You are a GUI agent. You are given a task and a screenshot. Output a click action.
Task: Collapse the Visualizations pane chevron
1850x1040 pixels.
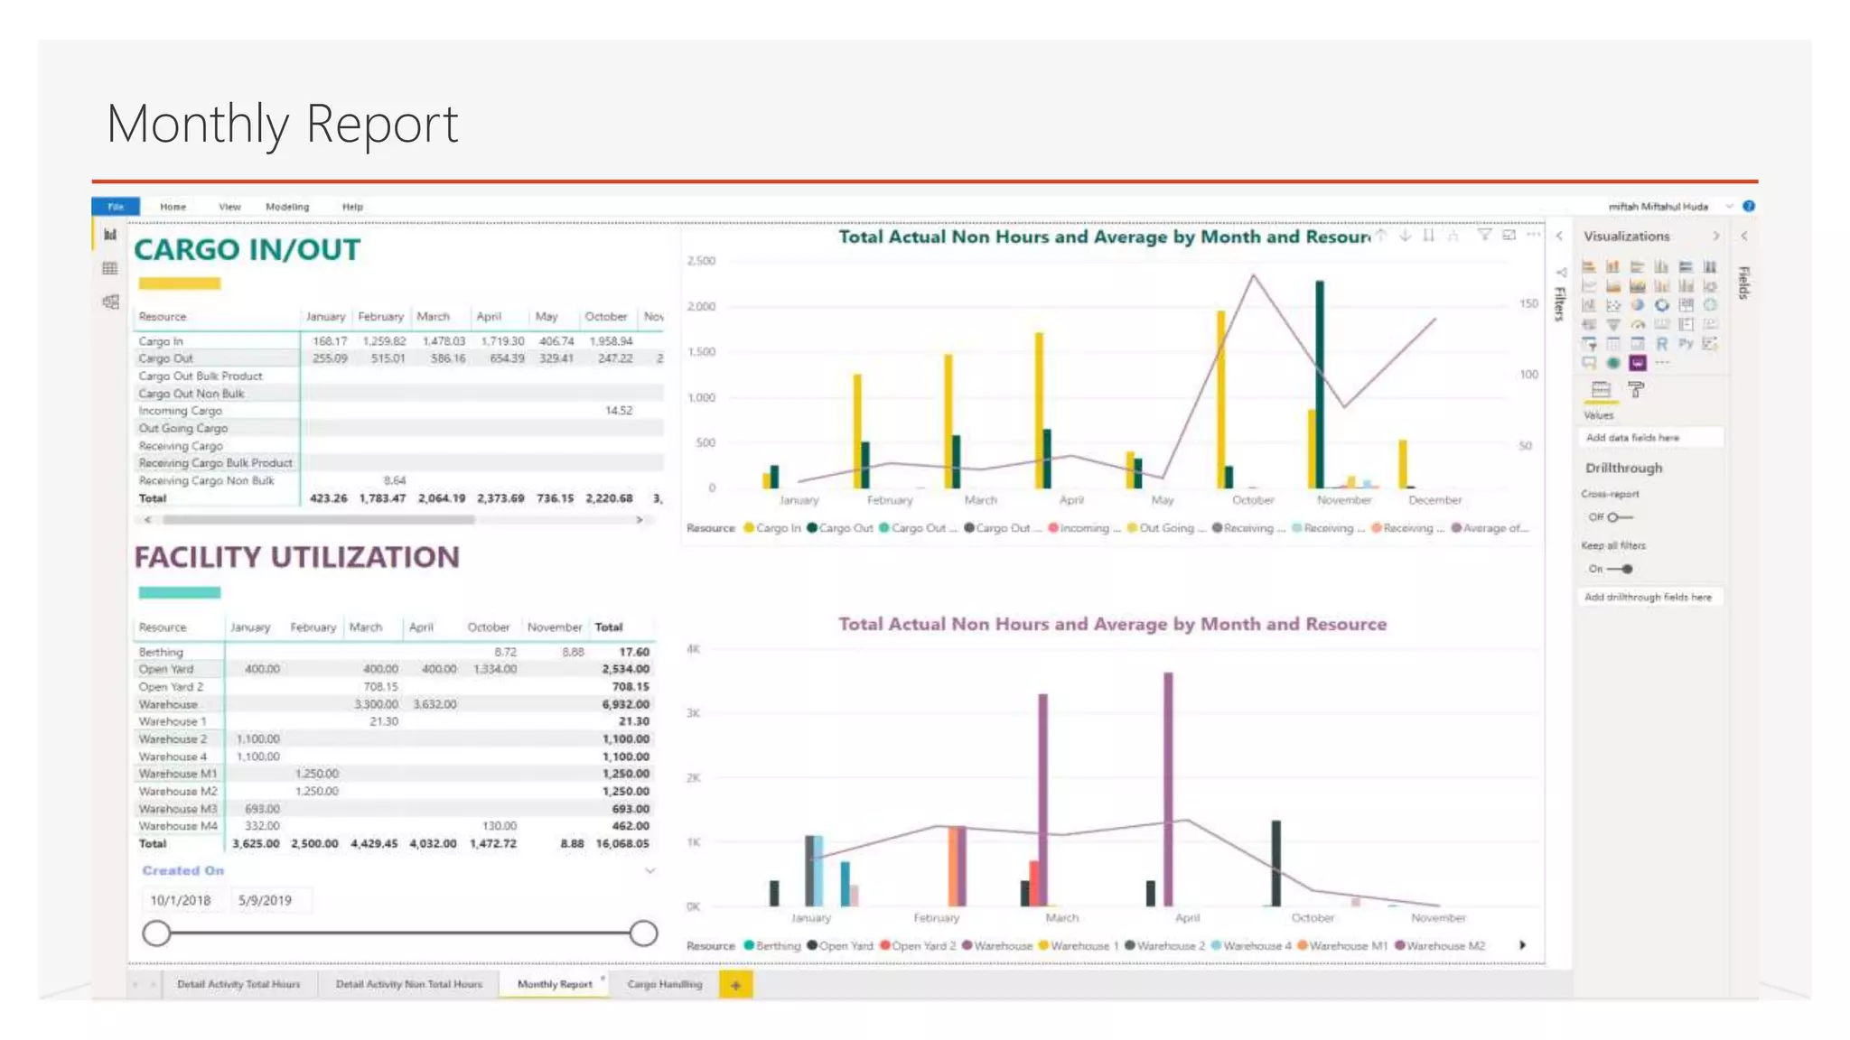click(x=1715, y=237)
